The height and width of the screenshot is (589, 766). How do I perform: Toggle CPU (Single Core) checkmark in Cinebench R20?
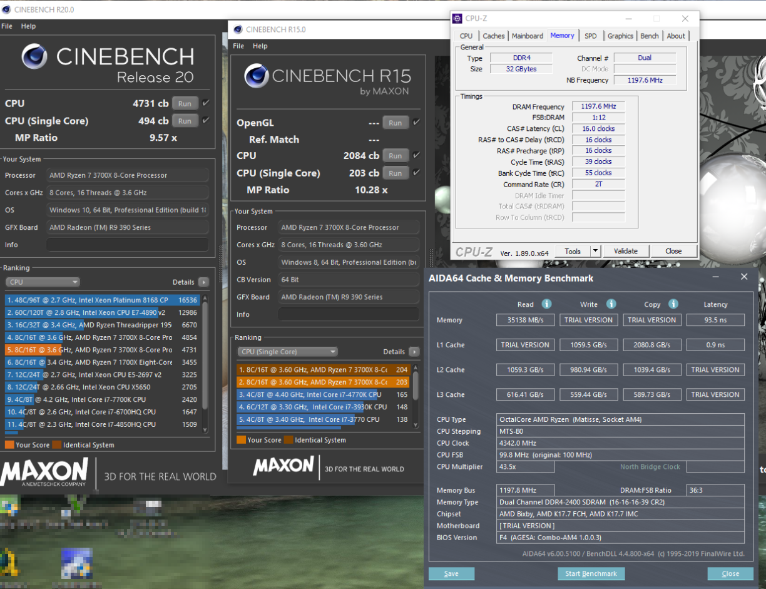point(206,121)
